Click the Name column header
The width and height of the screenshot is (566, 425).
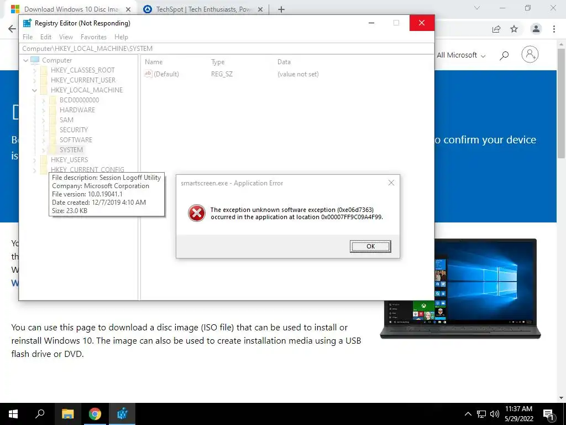[x=154, y=62]
